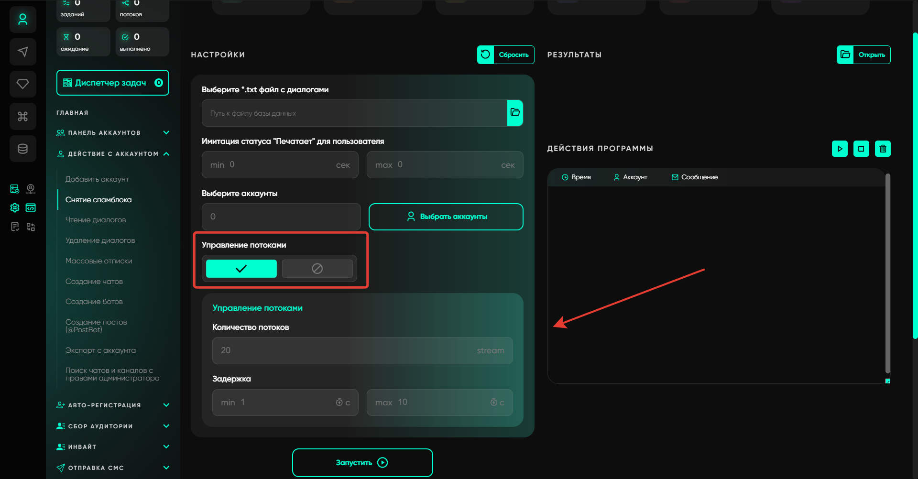Enable thread management with checkmark toggle
The height and width of the screenshot is (479, 918).
coord(241,269)
